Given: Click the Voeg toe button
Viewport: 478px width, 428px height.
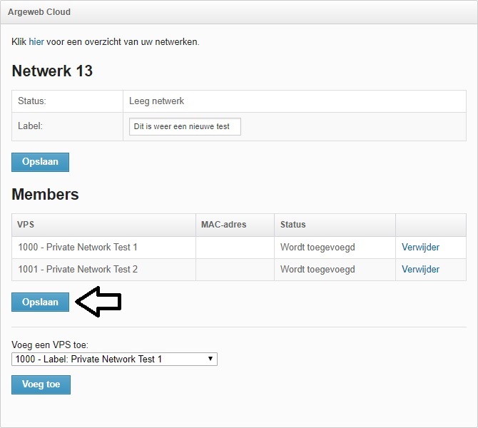Looking at the screenshot, I should tap(41, 384).
